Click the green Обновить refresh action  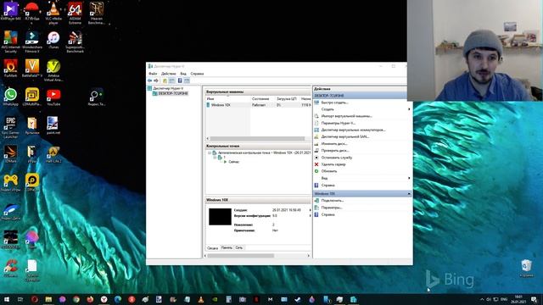pos(316,171)
